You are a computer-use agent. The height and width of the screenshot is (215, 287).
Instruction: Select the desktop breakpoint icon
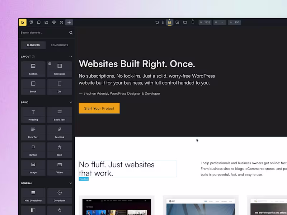pyautogui.click(x=169, y=22)
